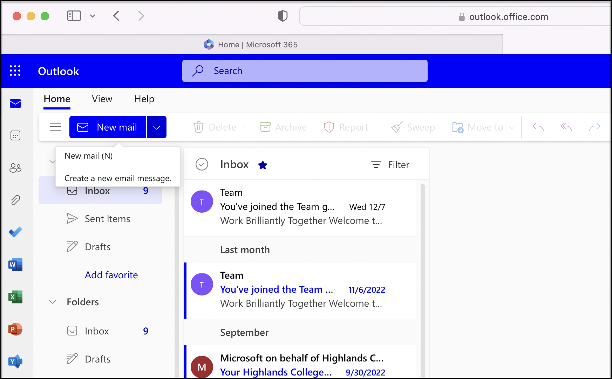Click the Search input field
The height and width of the screenshot is (379, 612).
tap(305, 71)
